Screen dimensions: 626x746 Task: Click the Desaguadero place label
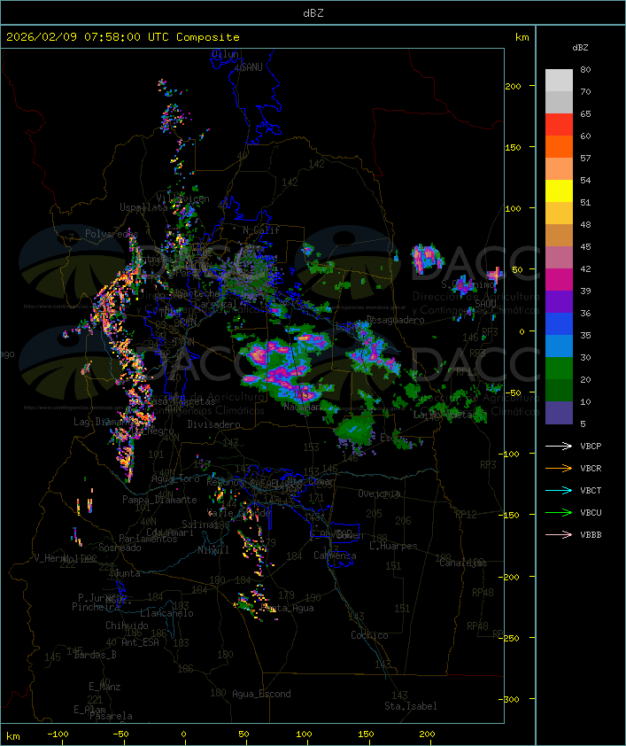395,320
